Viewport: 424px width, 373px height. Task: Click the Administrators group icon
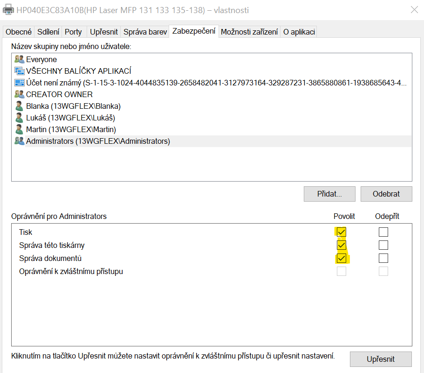coord(19,141)
